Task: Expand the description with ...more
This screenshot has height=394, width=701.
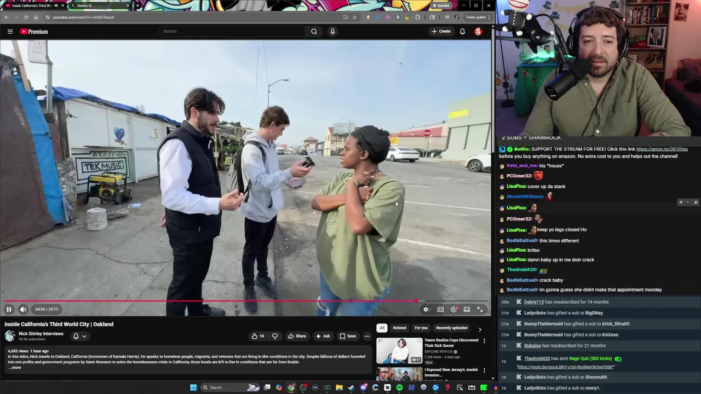Action: click(x=15, y=368)
